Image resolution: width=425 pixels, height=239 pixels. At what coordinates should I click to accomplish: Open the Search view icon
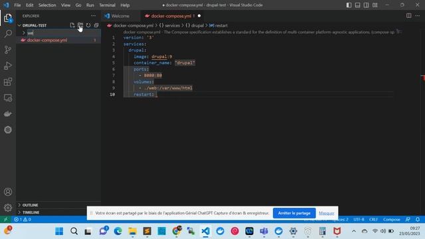8,34
